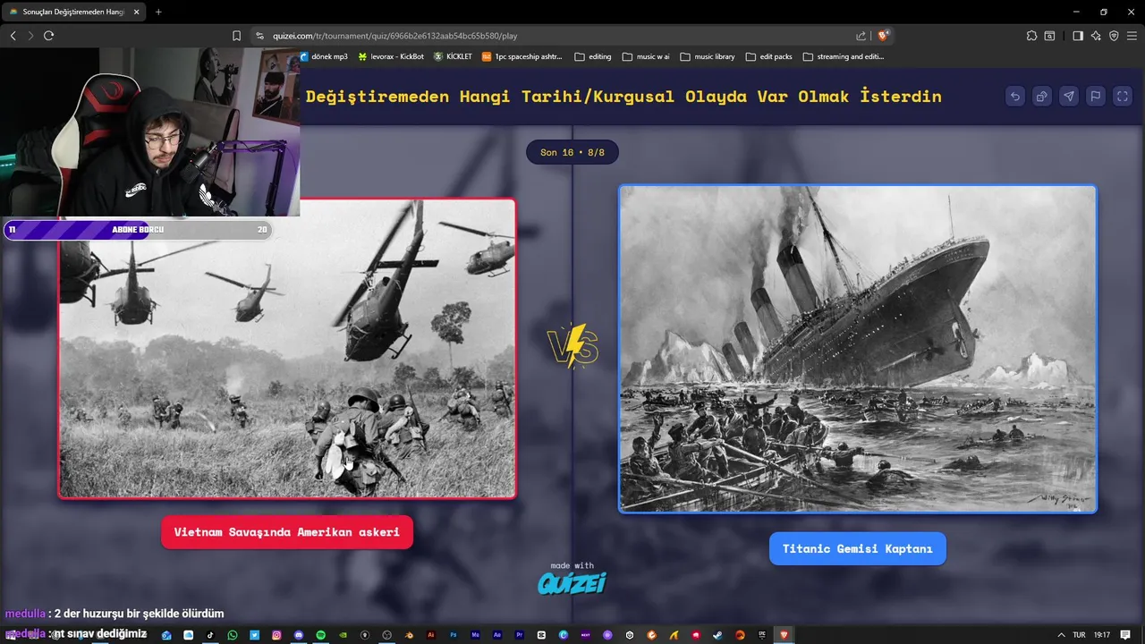Reload the page
The image size is (1145, 644).
point(49,36)
